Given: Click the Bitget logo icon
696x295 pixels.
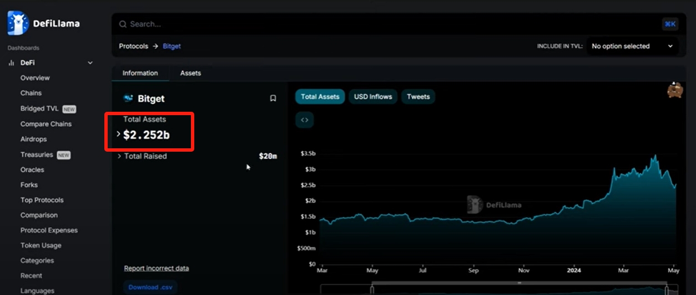Looking at the screenshot, I should pos(128,99).
